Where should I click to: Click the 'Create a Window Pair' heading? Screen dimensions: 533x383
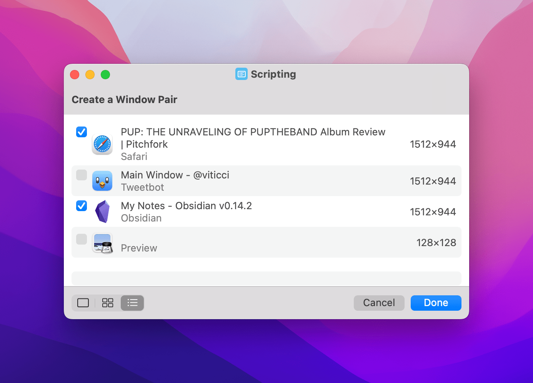(124, 100)
